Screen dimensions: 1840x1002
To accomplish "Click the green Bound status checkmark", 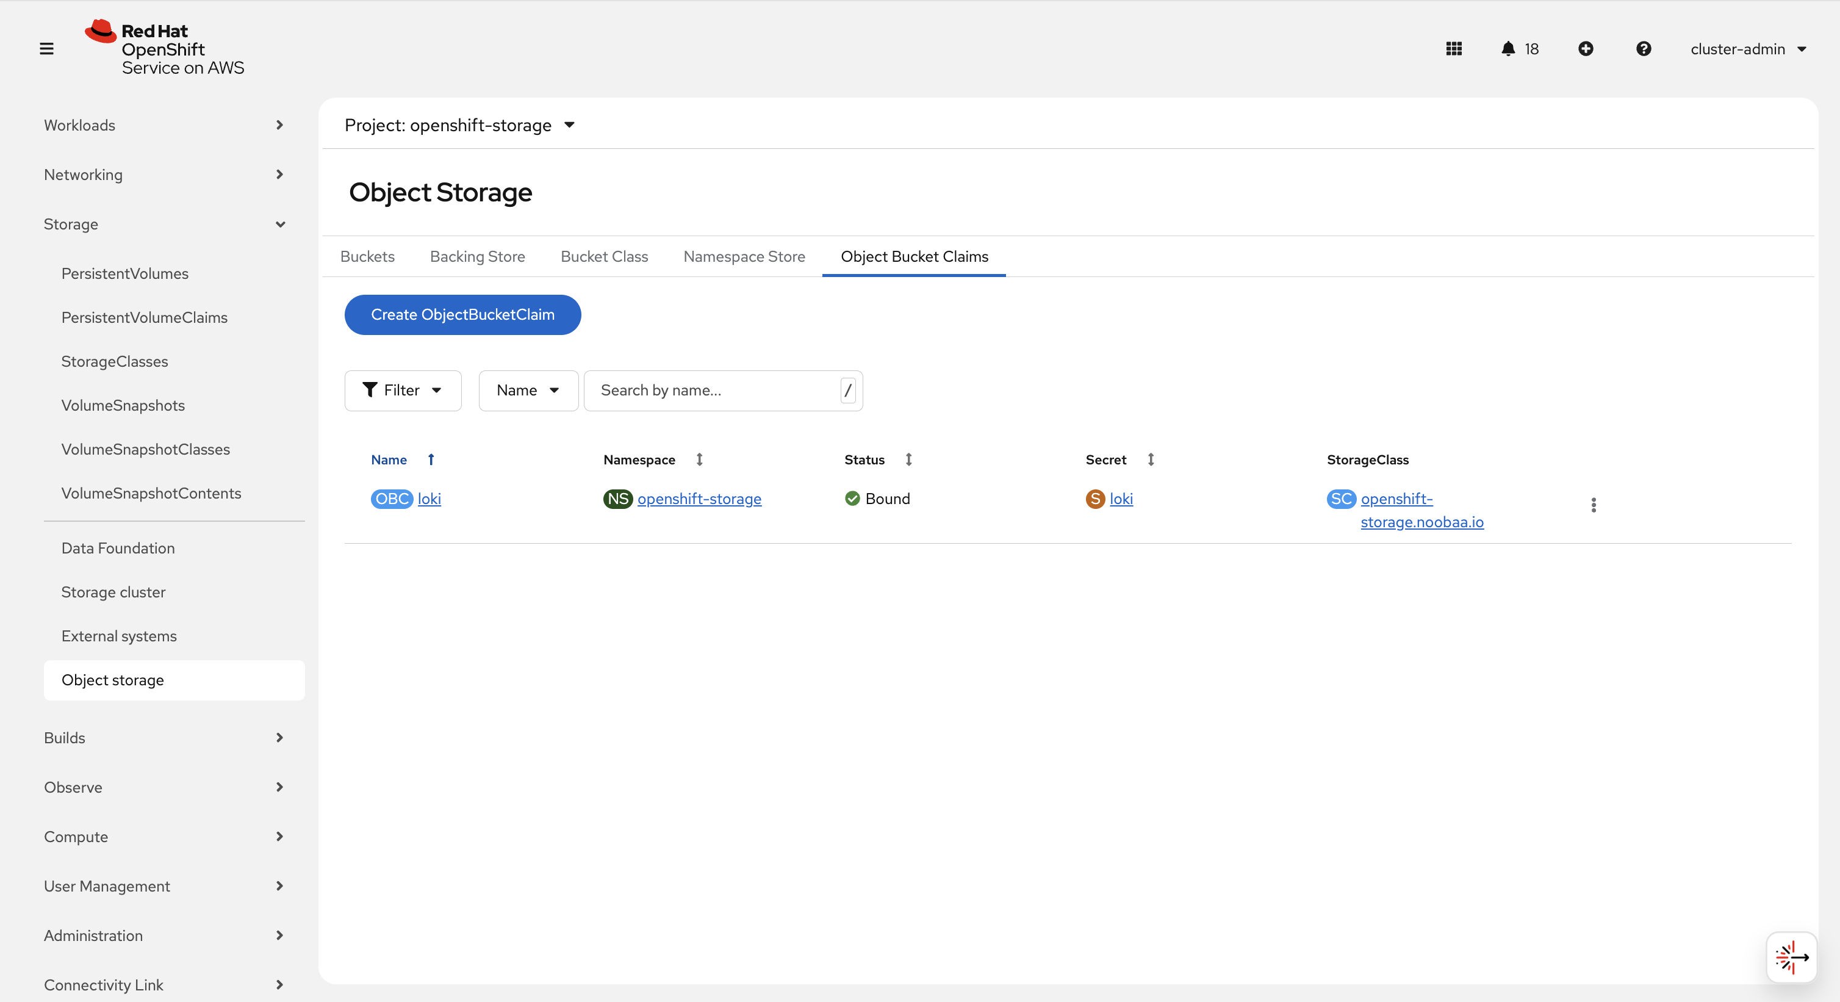I will pos(852,499).
